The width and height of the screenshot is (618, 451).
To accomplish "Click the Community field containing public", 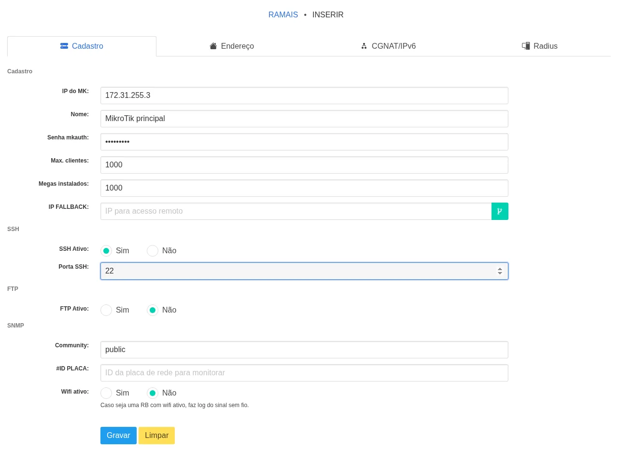I will click(x=304, y=350).
